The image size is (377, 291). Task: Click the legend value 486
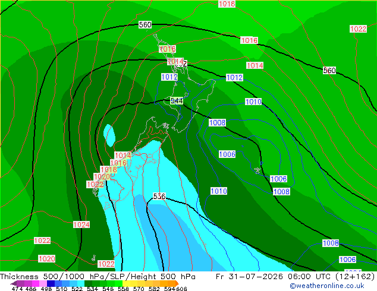tap(30, 289)
